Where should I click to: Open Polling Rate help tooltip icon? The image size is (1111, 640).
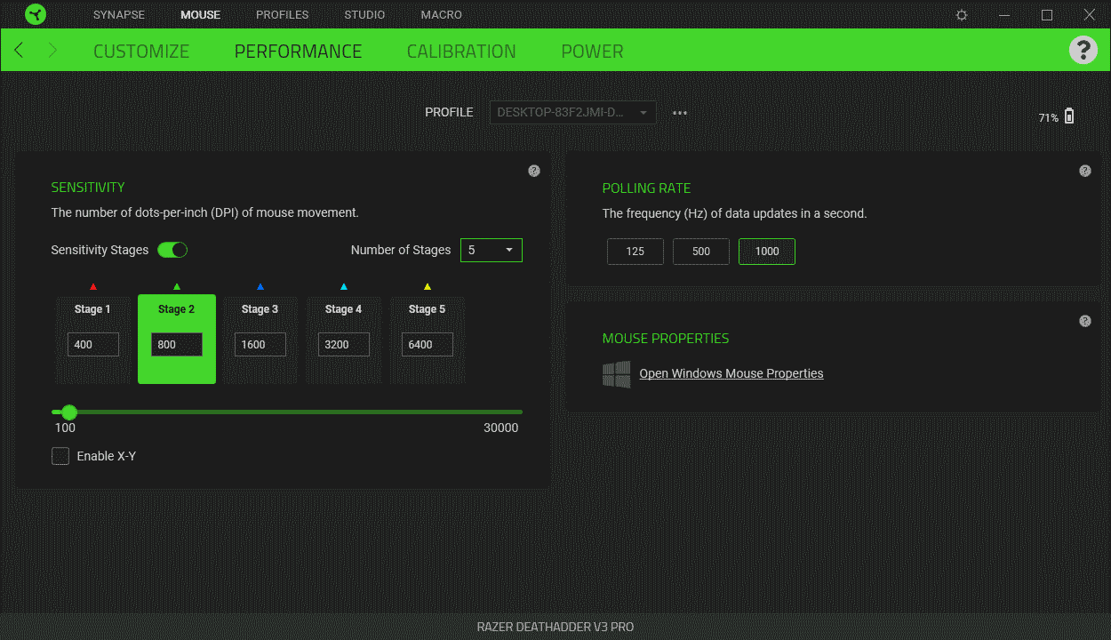tap(1085, 171)
